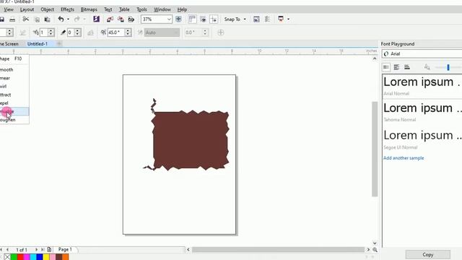Click the vertical scrollbar down arrow
The height and width of the screenshot is (260, 462).
[x=375, y=243]
